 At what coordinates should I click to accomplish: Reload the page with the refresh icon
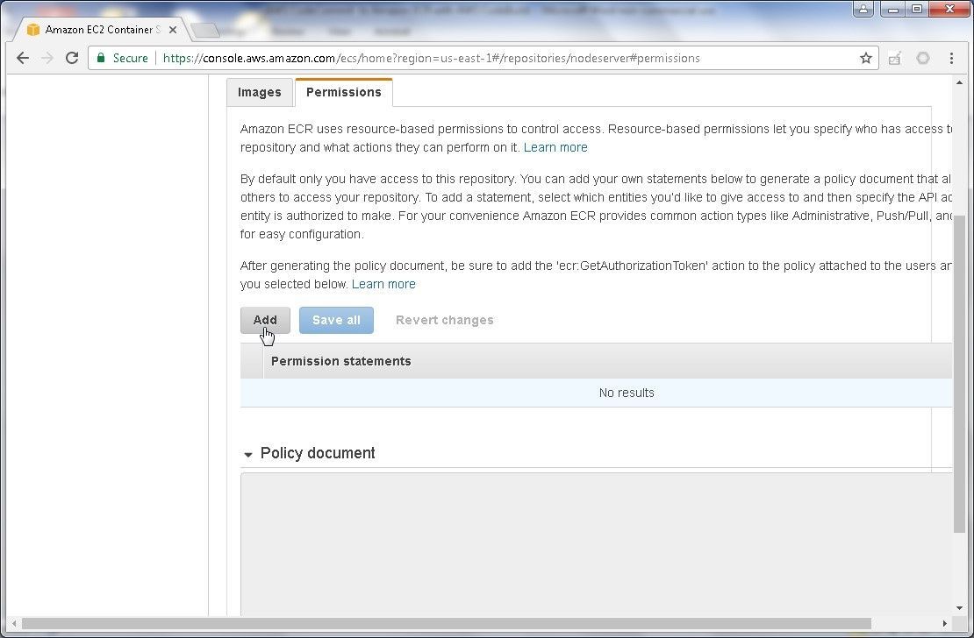(x=72, y=58)
